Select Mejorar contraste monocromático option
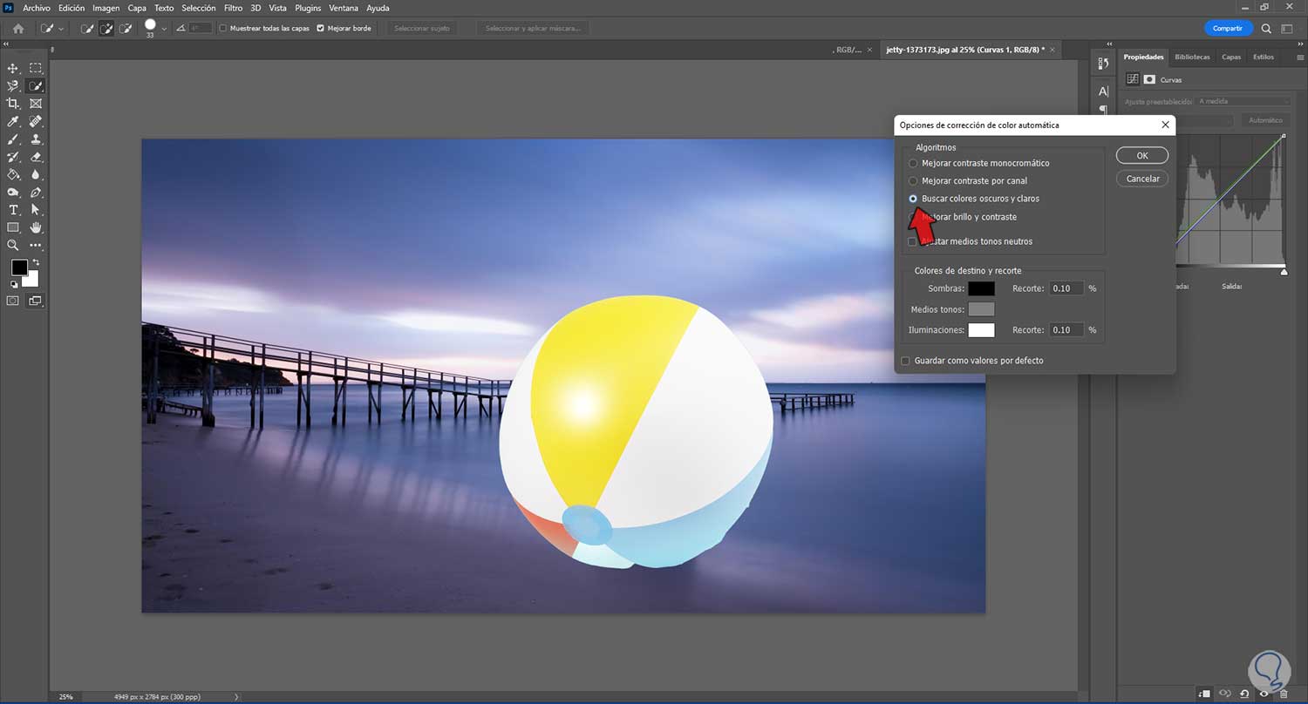The width and height of the screenshot is (1308, 704). click(x=913, y=164)
